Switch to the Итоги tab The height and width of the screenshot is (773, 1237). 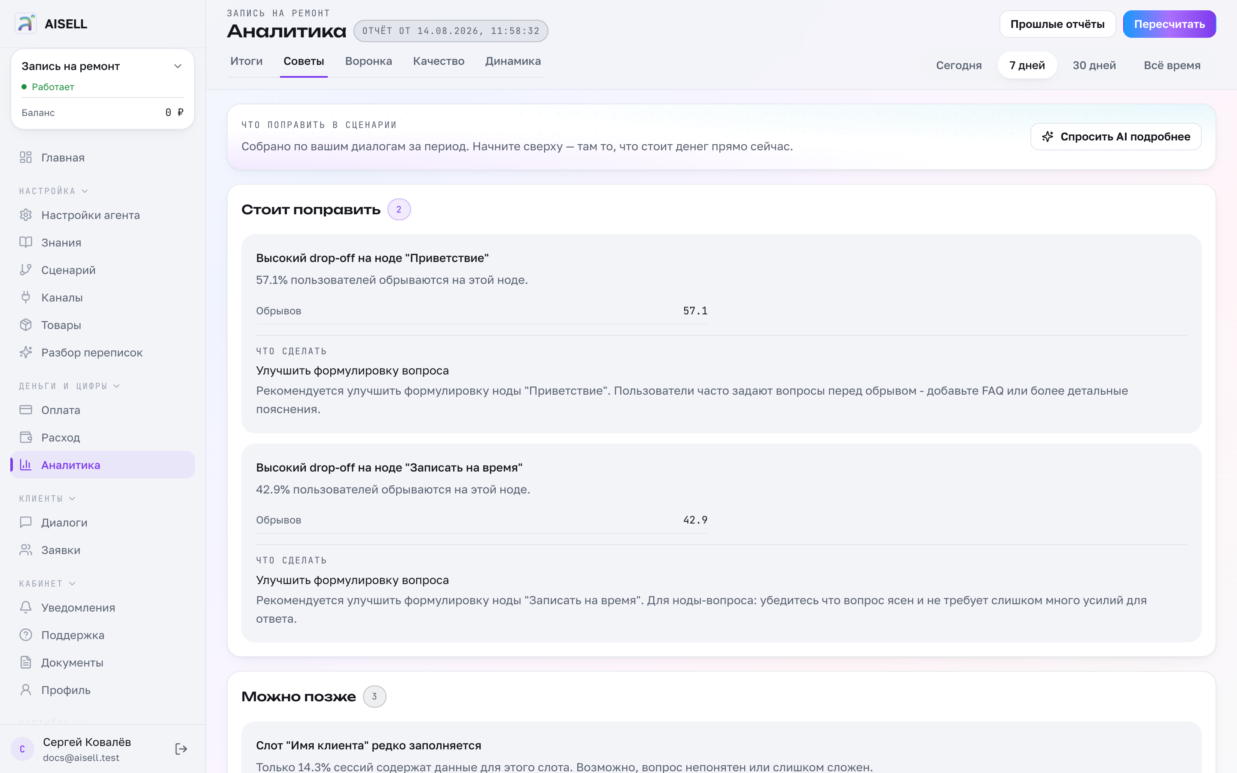(x=247, y=61)
